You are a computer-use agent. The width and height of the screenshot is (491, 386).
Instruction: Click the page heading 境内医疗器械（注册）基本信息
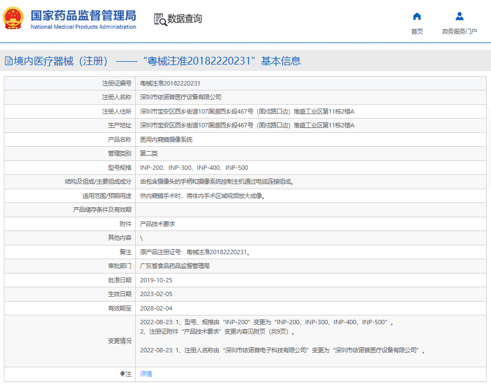click(x=157, y=61)
